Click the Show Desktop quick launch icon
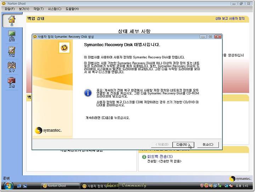This screenshot has width=255, height=192. coord(19,186)
